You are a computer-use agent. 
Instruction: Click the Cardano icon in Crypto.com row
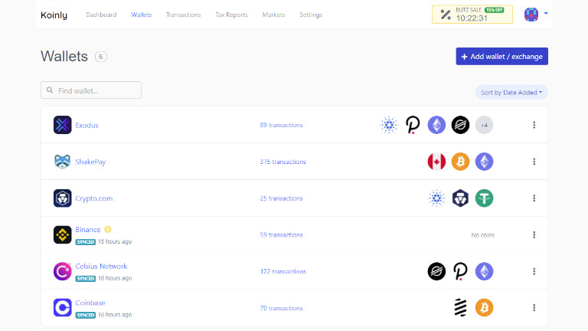[x=436, y=198]
